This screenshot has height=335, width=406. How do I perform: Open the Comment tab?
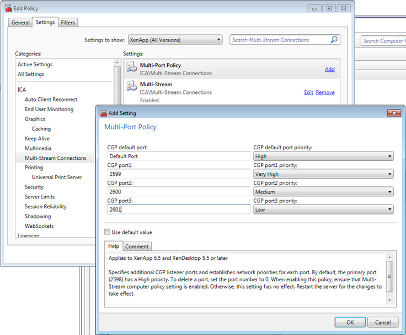point(137,247)
